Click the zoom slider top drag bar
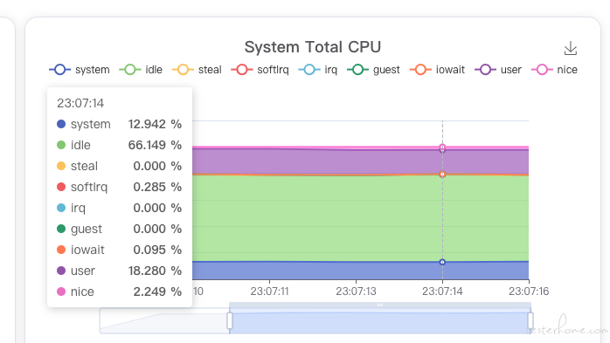Image resolution: width=610 pixels, height=343 pixels. point(380,305)
